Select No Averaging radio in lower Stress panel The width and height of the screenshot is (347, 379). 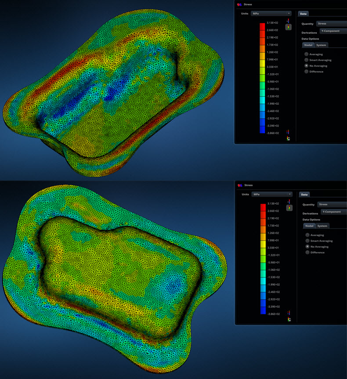pos(307,247)
